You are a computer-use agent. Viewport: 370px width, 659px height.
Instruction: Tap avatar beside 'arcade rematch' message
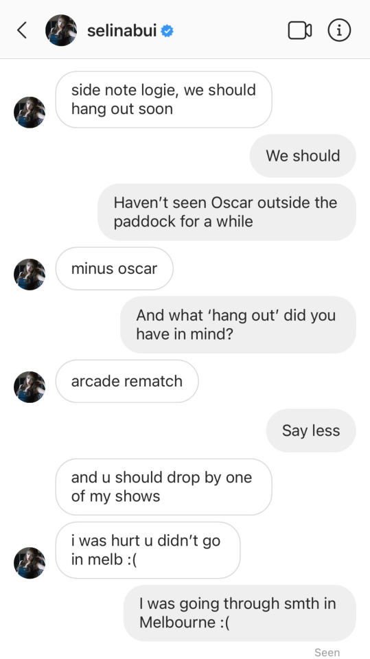pos(30,387)
